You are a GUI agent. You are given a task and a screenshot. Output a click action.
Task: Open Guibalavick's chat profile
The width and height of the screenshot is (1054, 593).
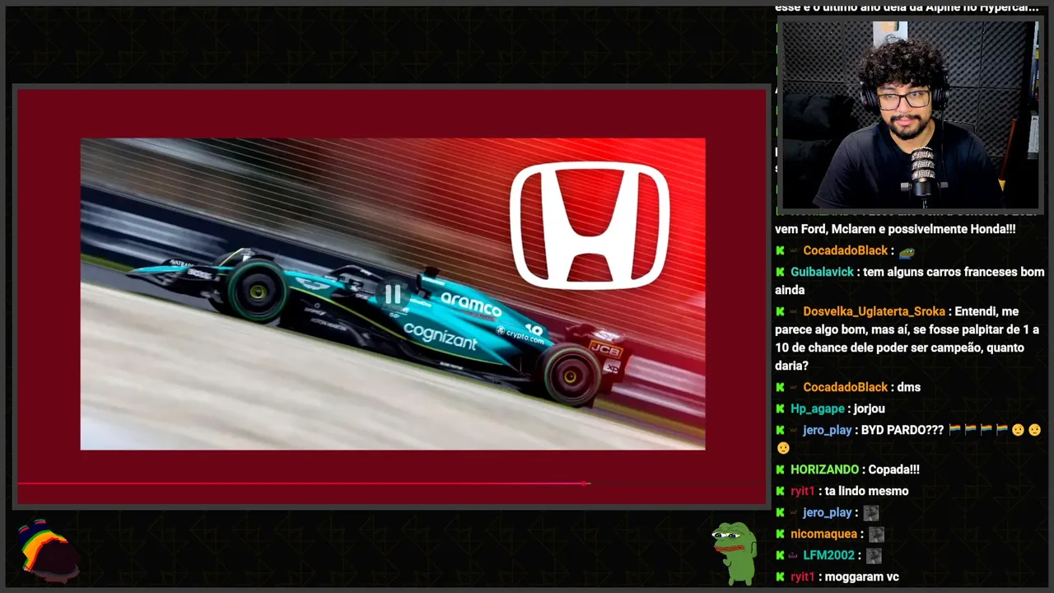coord(822,272)
